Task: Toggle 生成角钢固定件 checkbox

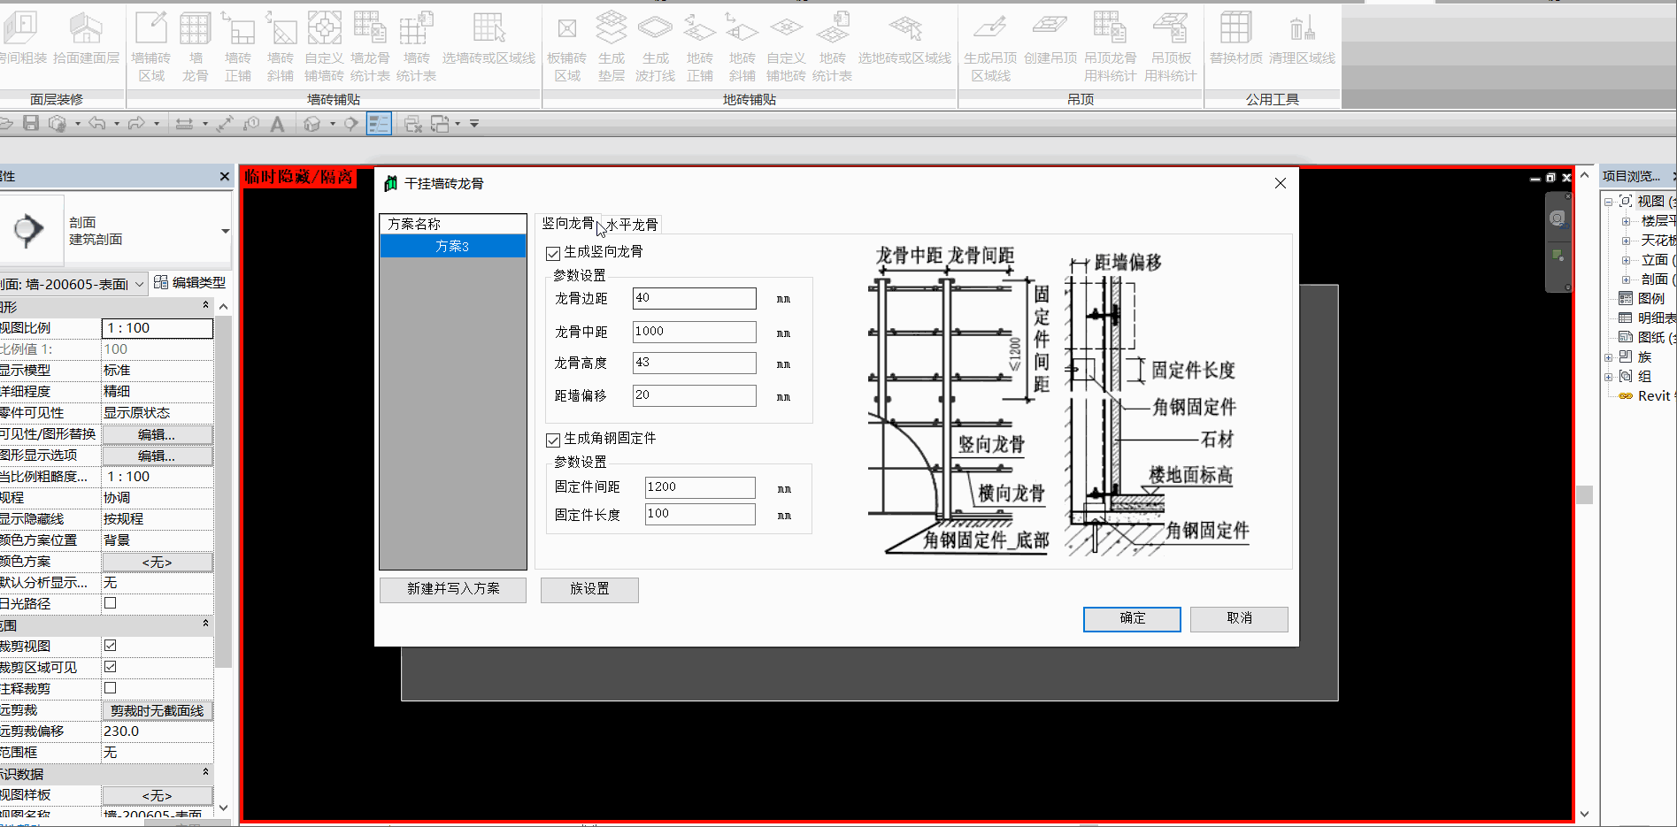Action: tap(553, 440)
